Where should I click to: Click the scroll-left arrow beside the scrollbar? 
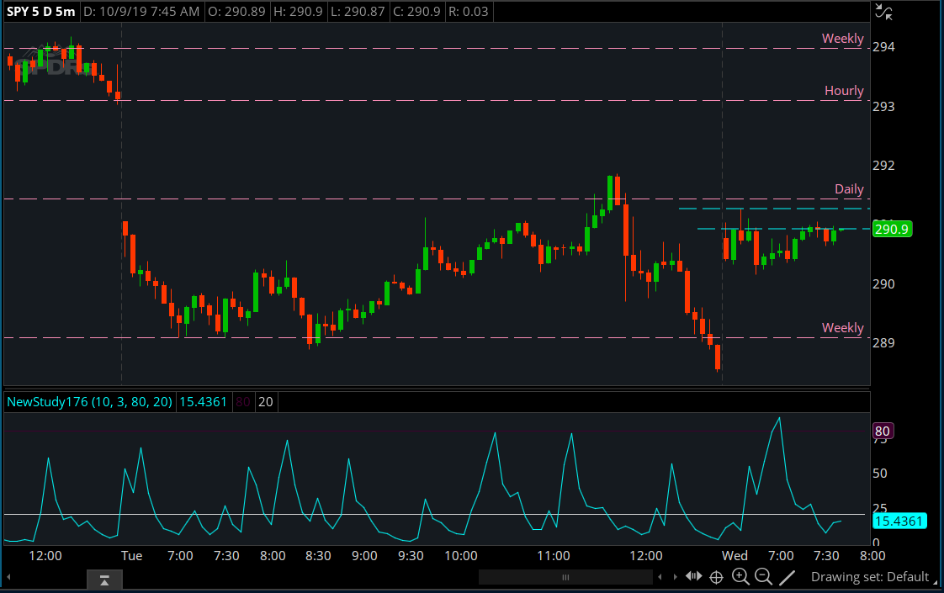[660, 577]
